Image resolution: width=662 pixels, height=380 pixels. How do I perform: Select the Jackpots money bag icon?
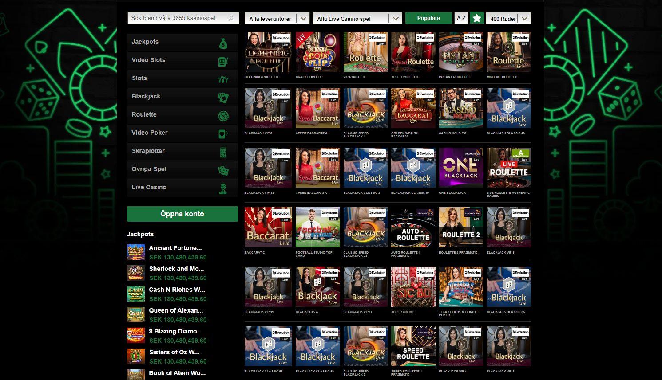click(x=224, y=42)
